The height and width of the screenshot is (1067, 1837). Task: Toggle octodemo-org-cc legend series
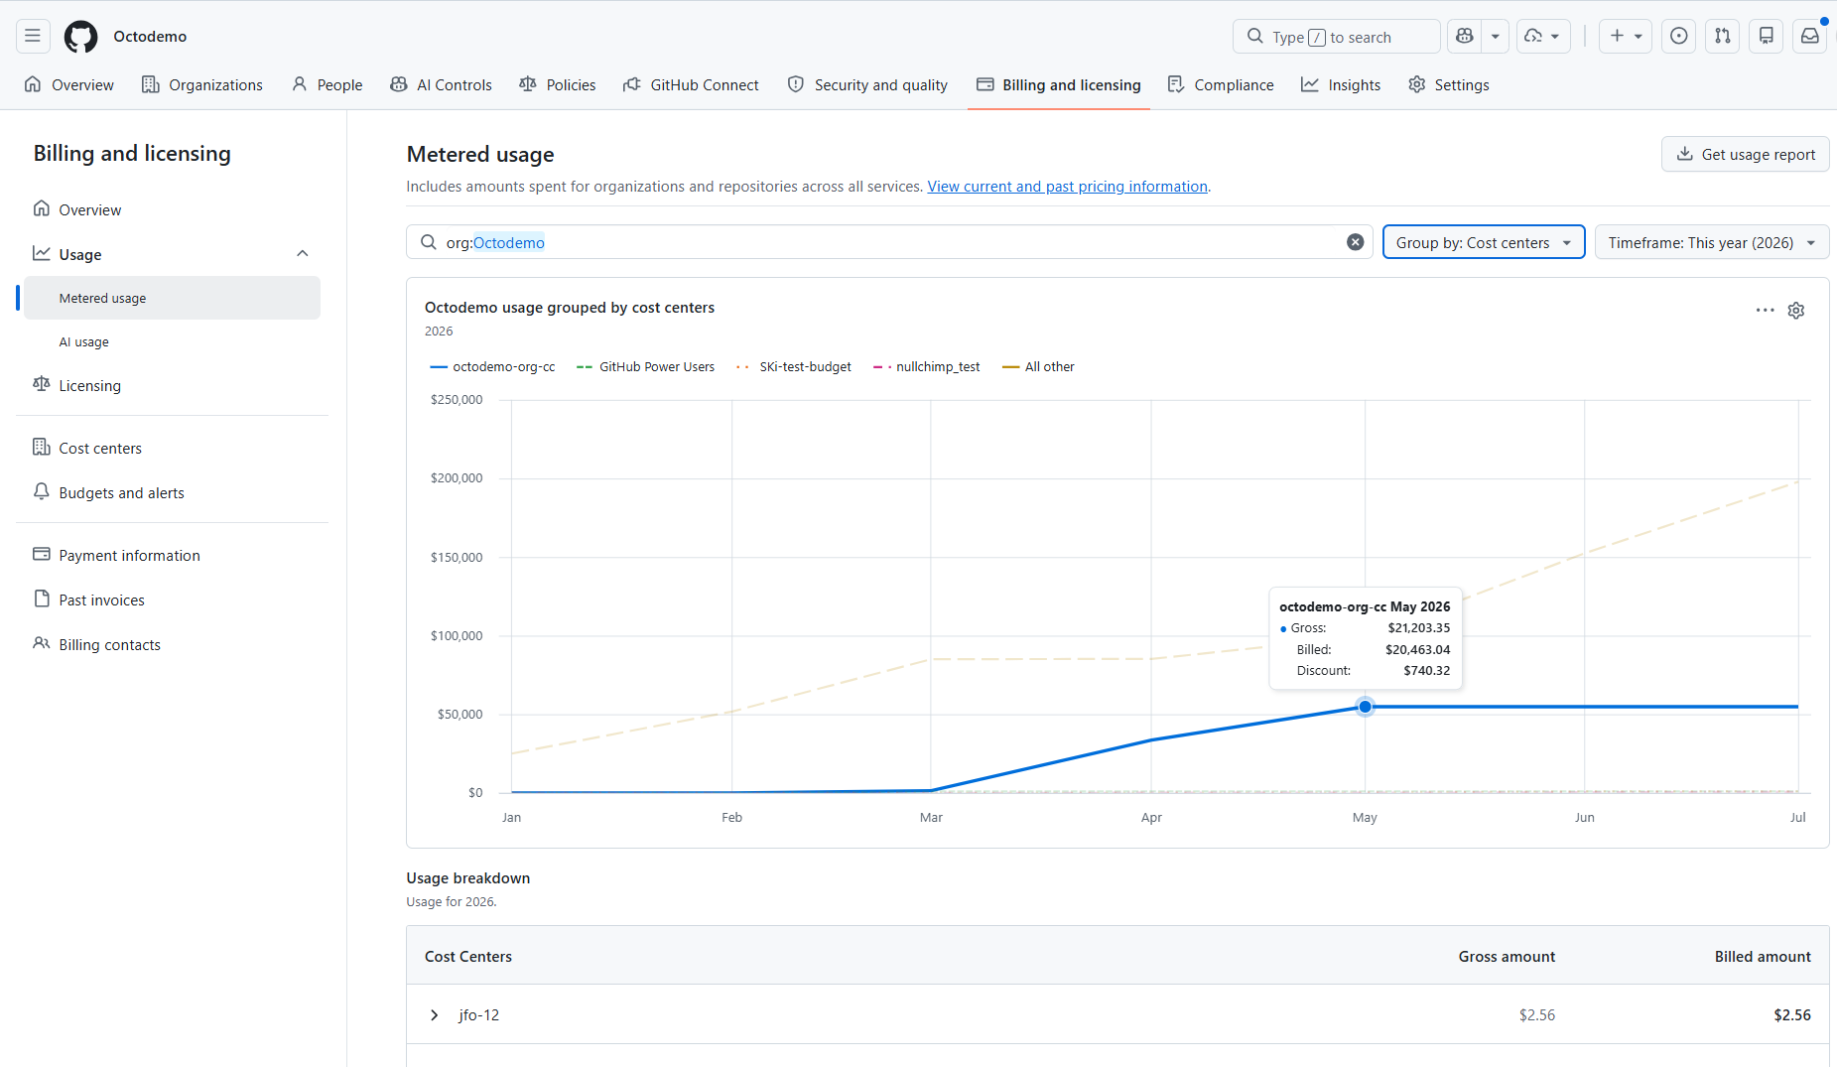[492, 367]
